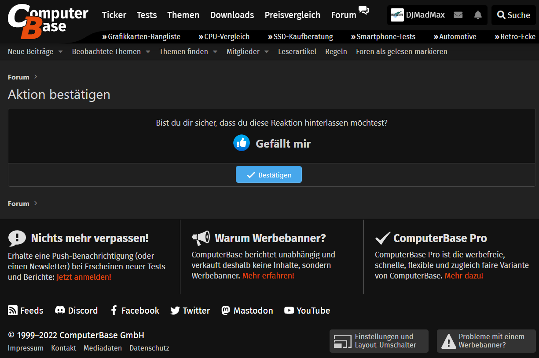Image resolution: width=539 pixels, height=358 pixels.
Task: Open the forum speech bubbles icon
Action: tap(363, 10)
